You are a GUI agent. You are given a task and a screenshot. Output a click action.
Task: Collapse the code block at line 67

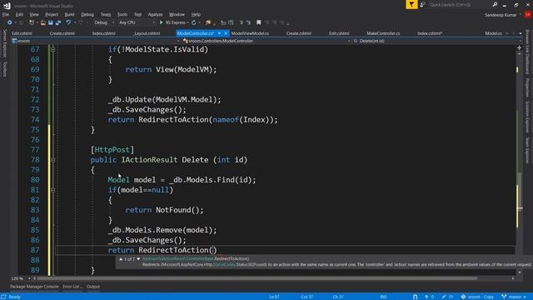coord(53,49)
